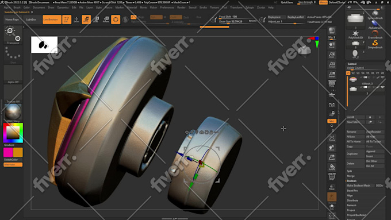The image size is (391, 220).
Task: Open the Alpha Off slot
Action: (13, 74)
